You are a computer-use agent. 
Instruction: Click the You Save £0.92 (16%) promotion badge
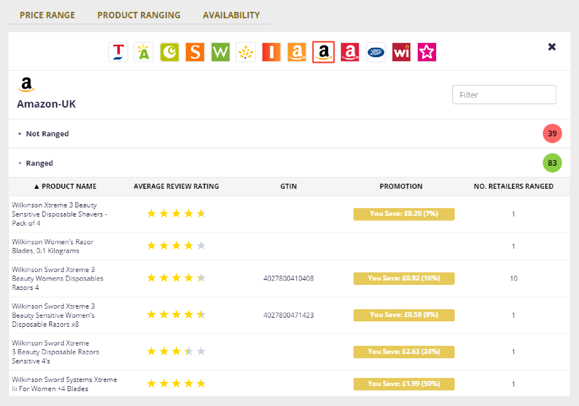click(404, 278)
